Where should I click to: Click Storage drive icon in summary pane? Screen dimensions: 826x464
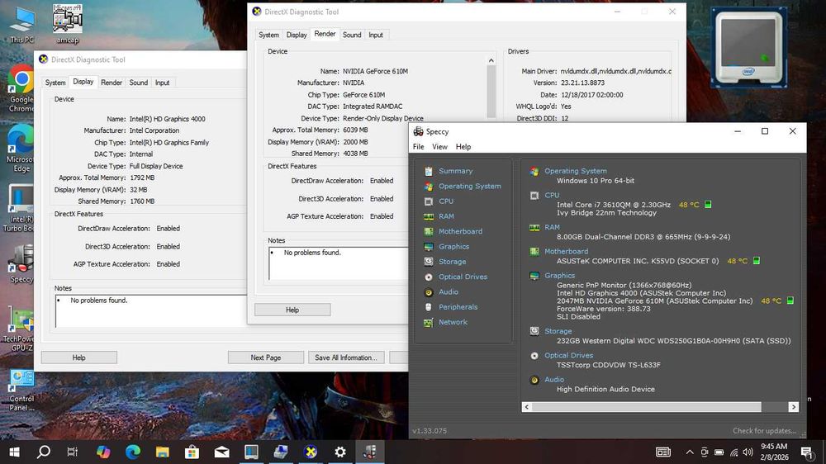(534, 331)
